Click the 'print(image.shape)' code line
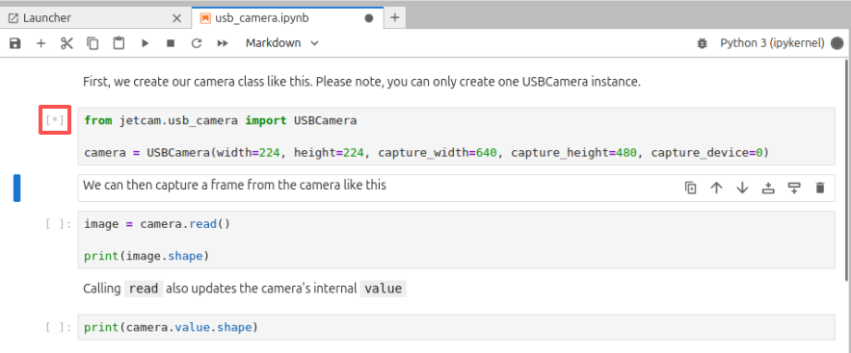Screen dimensions: 851x353 (146, 256)
